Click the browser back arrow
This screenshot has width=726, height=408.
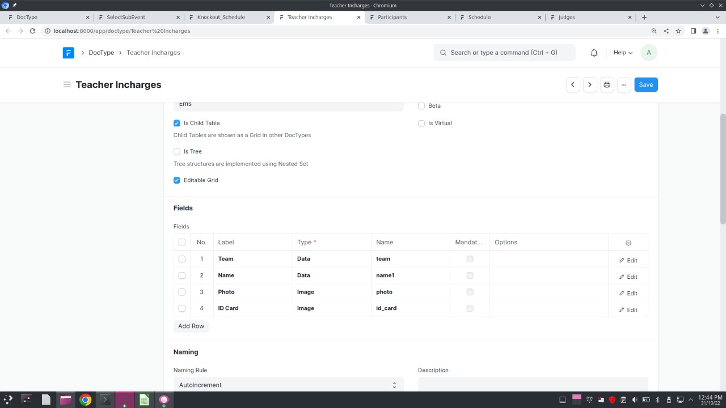point(8,31)
